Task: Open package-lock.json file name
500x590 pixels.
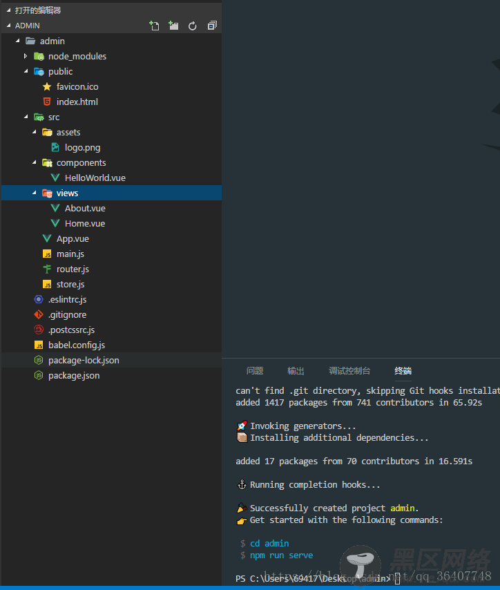Action: (x=84, y=361)
